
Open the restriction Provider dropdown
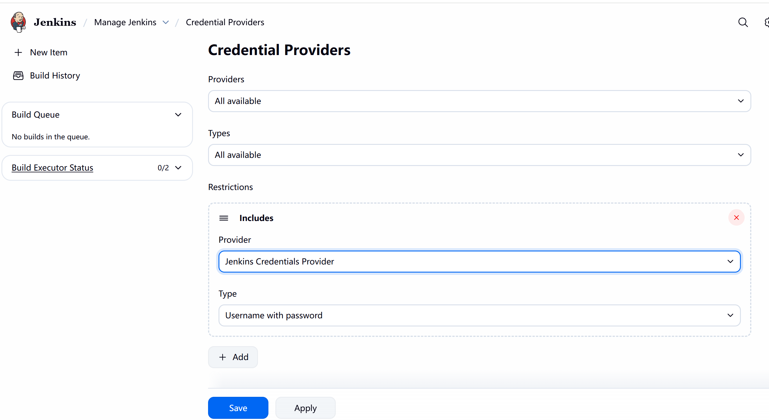point(479,262)
